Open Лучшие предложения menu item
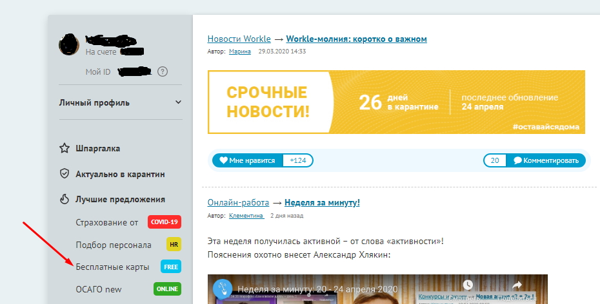The image size is (600, 304). coord(120,200)
